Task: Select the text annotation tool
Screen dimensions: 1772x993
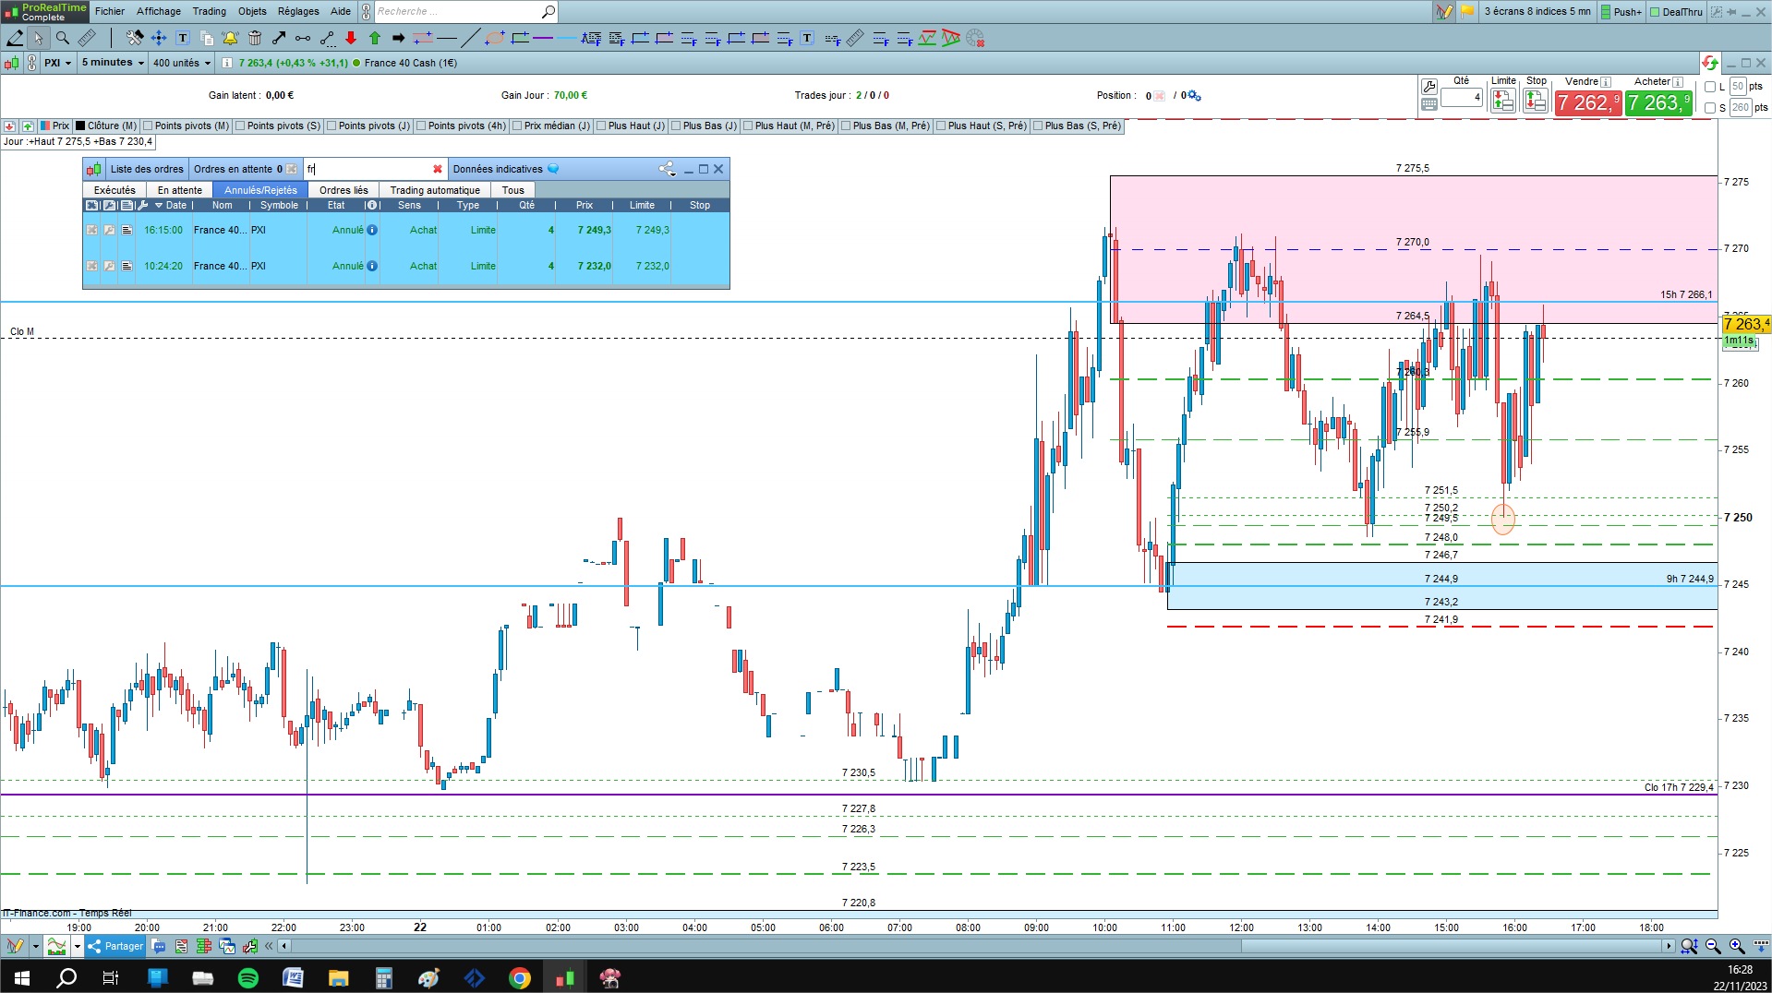Action: click(x=183, y=38)
